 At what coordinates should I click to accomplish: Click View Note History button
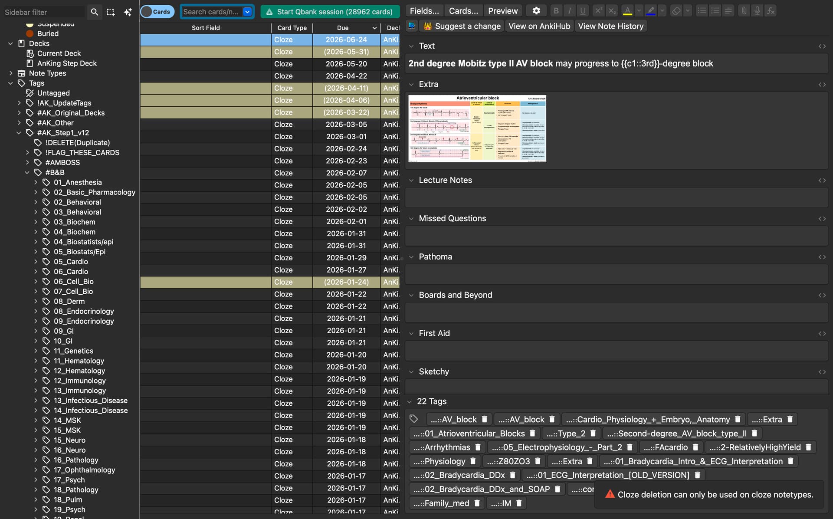610,26
